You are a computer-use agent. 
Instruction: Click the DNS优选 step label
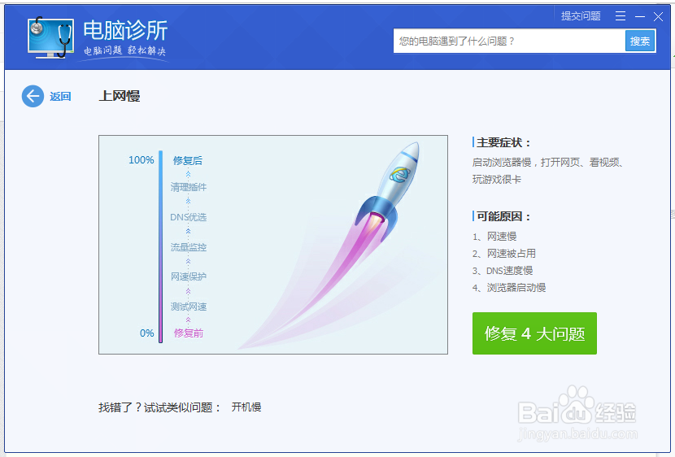188,217
